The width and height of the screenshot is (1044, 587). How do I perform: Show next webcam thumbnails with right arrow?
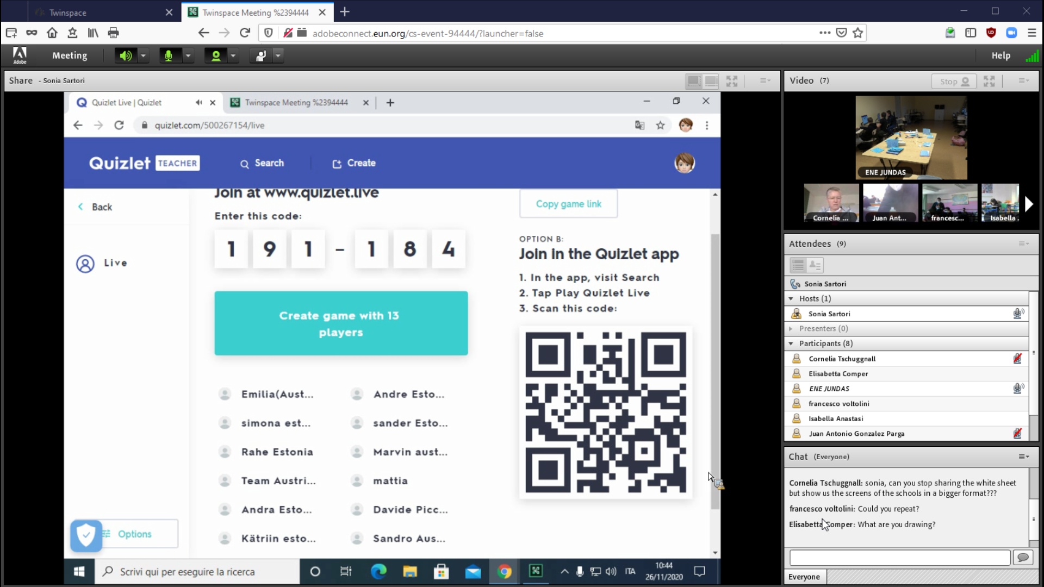point(1029,204)
